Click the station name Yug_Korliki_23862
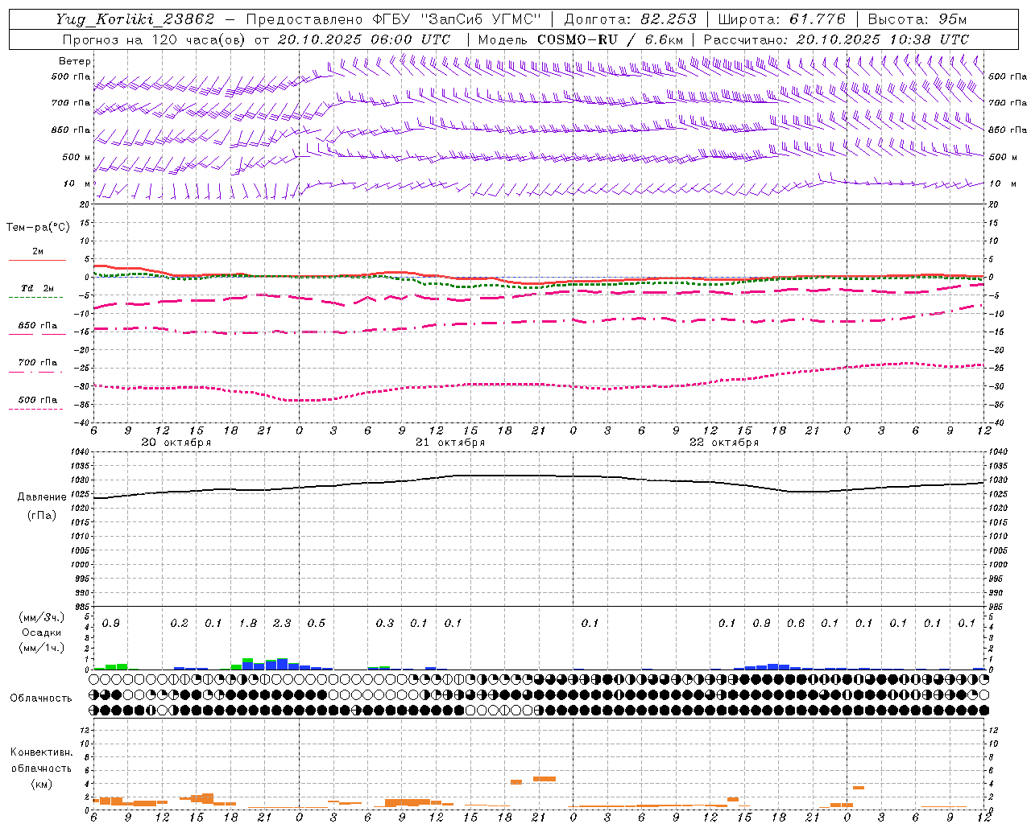Screen dimensions: 1031x824 135,19
